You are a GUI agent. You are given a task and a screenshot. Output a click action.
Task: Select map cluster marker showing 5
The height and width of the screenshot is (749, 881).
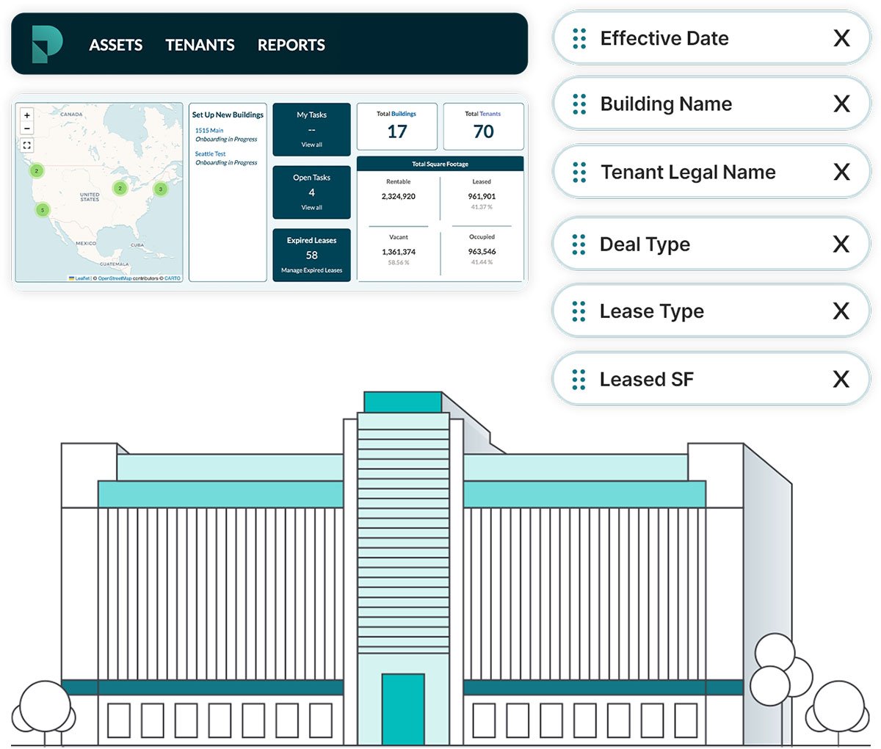pyautogui.click(x=43, y=210)
